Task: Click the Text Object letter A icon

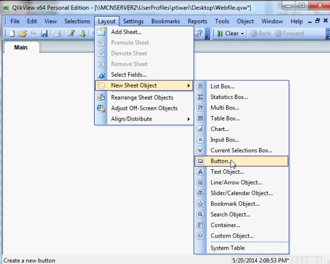Action: pyautogui.click(x=200, y=172)
